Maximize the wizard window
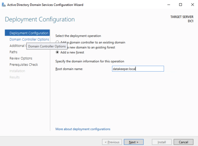 tap(180, 5)
